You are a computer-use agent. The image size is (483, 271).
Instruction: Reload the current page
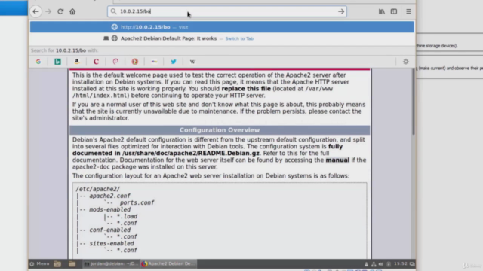[x=60, y=11]
